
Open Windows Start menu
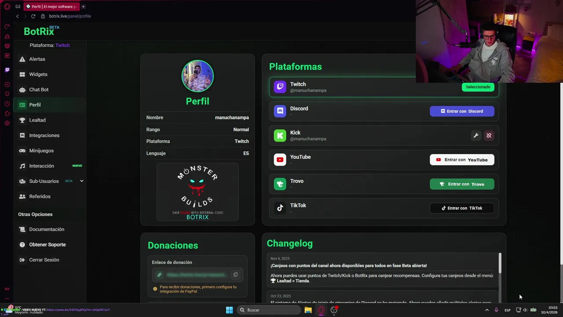pyautogui.click(x=229, y=310)
